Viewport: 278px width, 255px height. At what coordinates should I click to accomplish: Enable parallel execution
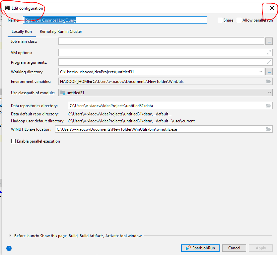click(14, 141)
